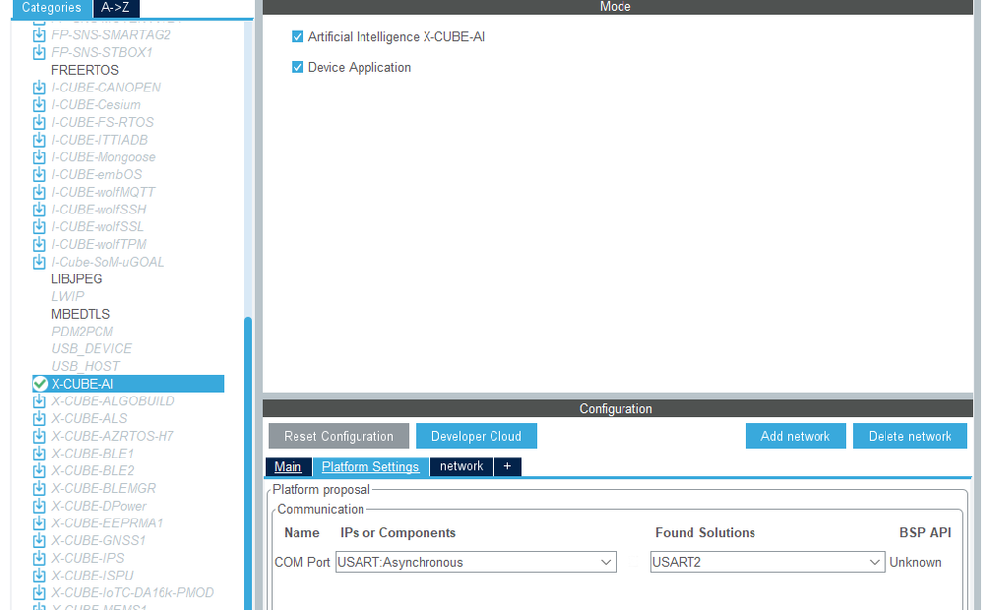This screenshot has height=610, width=984.
Task: Click download icon beside X-CUBE-ALS
Action: pos(39,418)
